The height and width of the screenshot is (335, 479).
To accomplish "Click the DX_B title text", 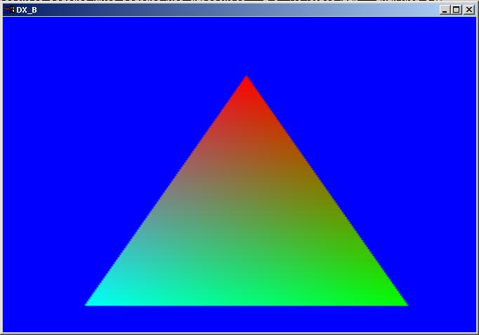I will pyautogui.click(x=27, y=10).
